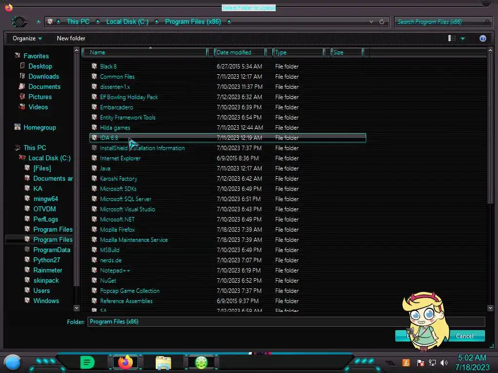The height and width of the screenshot is (373, 498).
Task: Click the file list scrollbar down arrow
Action: (490, 308)
